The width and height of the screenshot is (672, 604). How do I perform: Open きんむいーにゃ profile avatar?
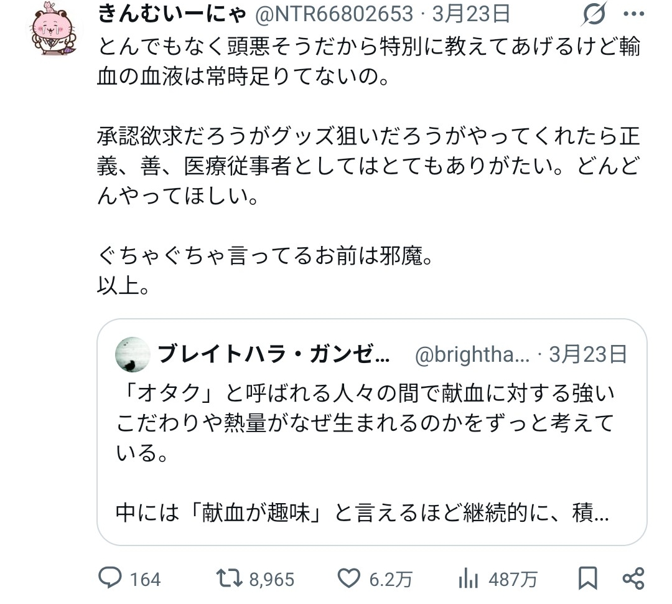[x=52, y=31]
